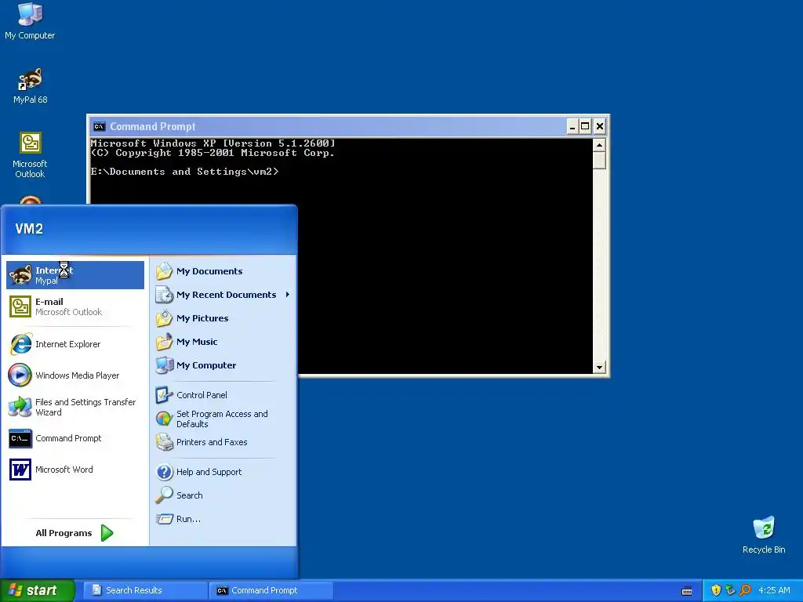Open All Programs label
This screenshot has width=803, height=602.
point(64,533)
